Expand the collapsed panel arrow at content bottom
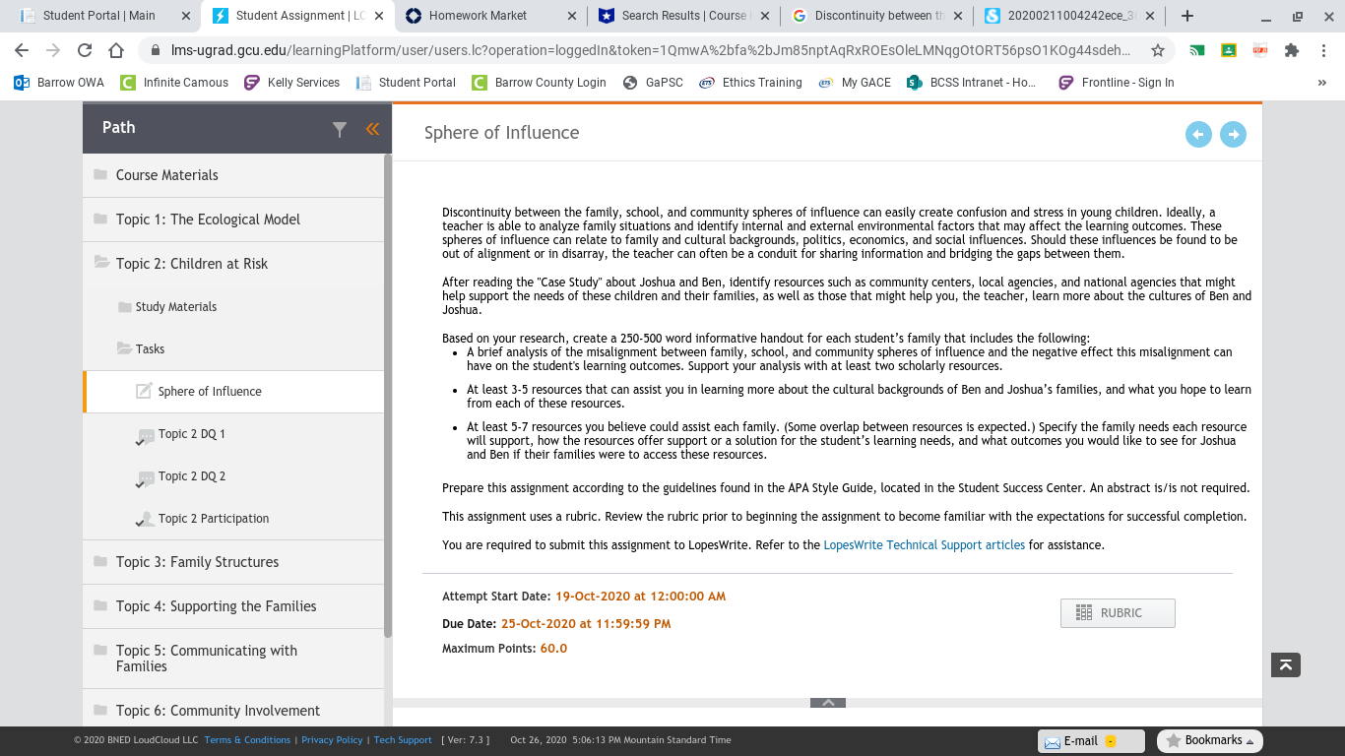1345x756 pixels. [828, 703]
